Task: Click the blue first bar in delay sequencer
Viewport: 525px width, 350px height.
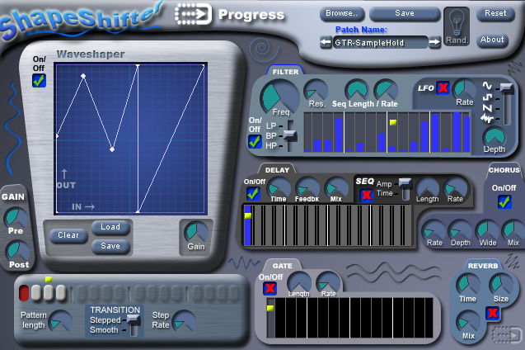Action: point(248,225)
